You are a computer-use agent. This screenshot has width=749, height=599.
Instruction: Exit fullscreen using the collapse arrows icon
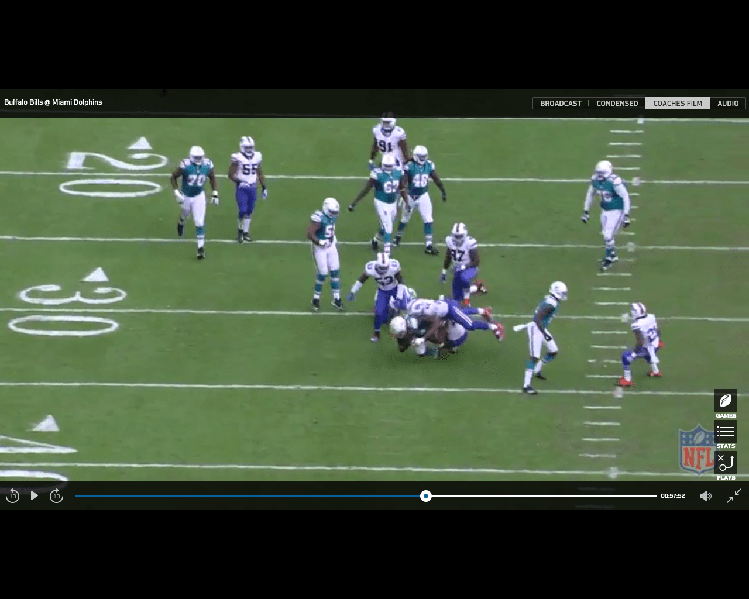(x=734, y=495)
